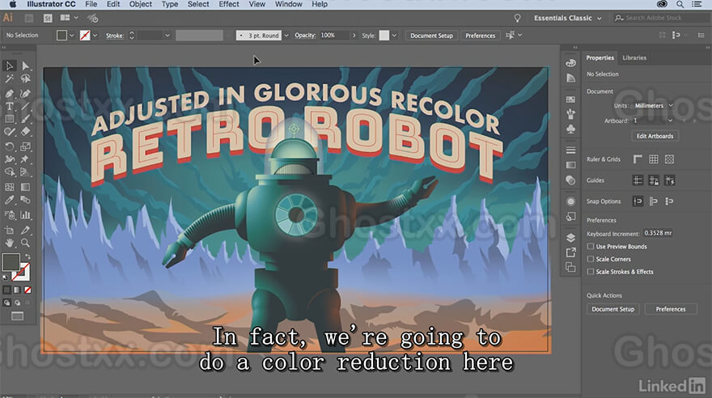Viewport: 712px width, 398px height.
Task: Select the Puppet Warp pin tool
Action: (x=25, y=159)
